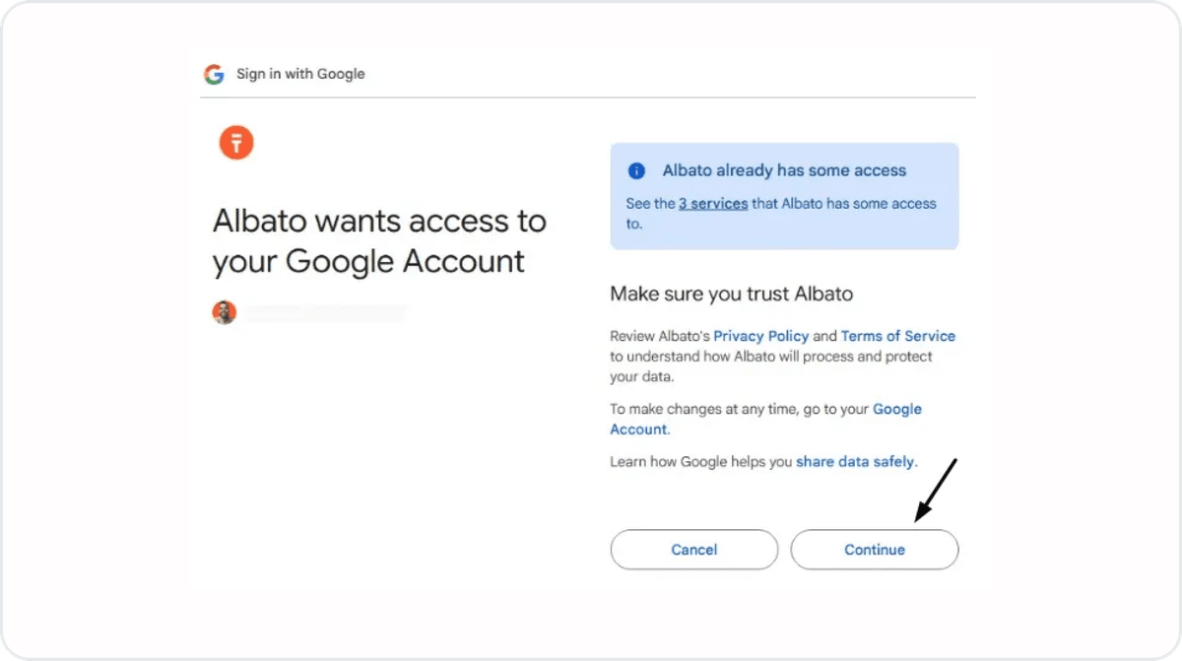Click the blurred account email address

pos(325,313)
